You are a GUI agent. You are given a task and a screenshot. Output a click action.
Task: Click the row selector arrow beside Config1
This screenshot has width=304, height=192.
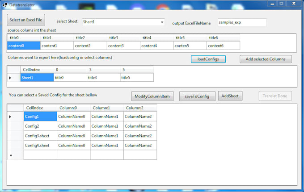[15, 117]
